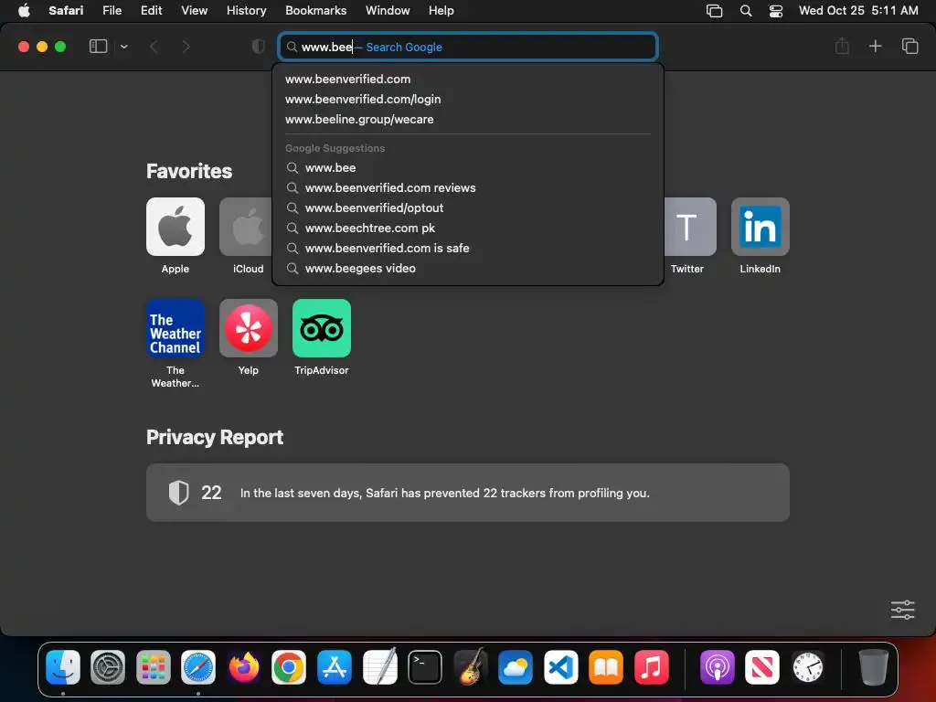Image resolution: width=936 pixels, height=702 pixels.
Task: Open Music from the Dock
Action: click(x=651, y=666)
